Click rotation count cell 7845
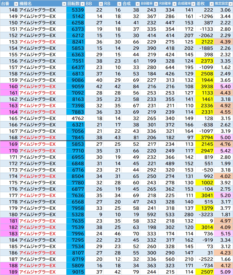Viewport: 233px width, 275px height. pyautogui.click(x=76, y=137)
